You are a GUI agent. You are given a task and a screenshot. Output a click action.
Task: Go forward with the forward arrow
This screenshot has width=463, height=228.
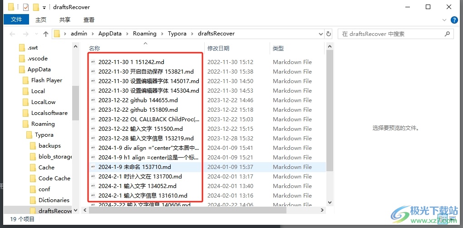tap(26, 34)
